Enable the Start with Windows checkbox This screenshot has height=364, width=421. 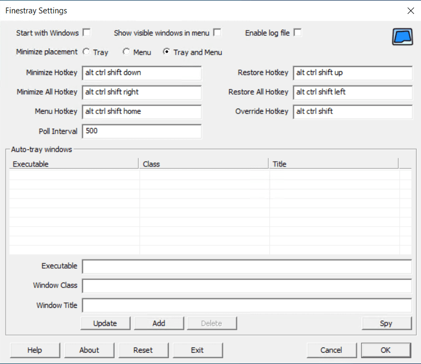(86, 33)
